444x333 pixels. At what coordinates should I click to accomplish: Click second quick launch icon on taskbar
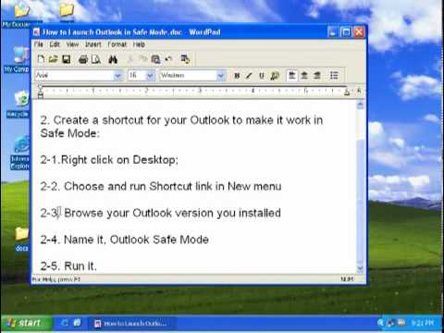coord(77,323)
